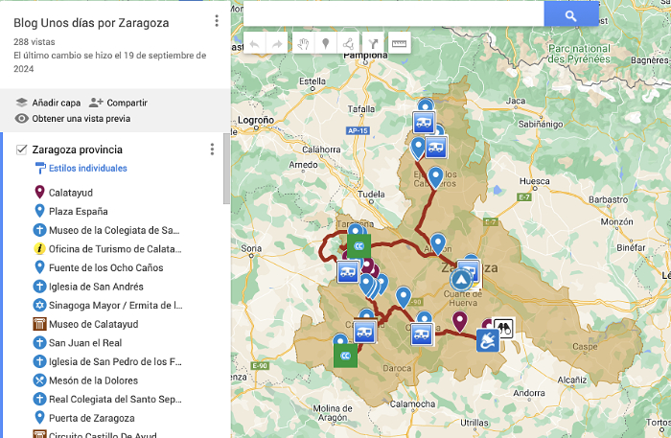The image size is (671, 438).
Task: Click the Pamplona city label on the map
Action: pos(365,56)
